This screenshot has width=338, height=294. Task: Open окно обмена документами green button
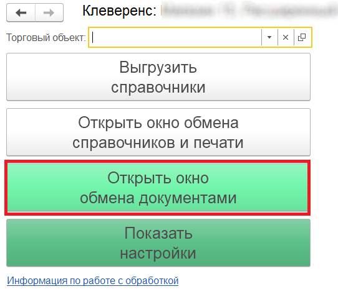click(158, 188)
